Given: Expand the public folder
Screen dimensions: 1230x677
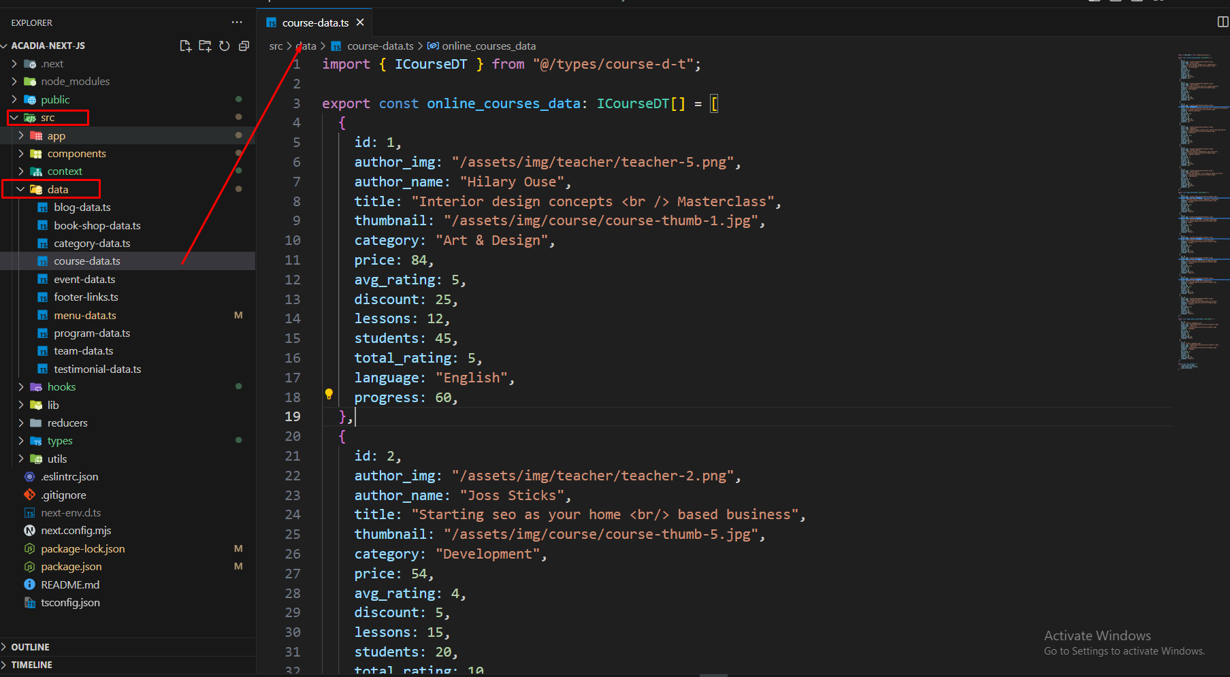Looking at the screenshot, I should [14, 99].
